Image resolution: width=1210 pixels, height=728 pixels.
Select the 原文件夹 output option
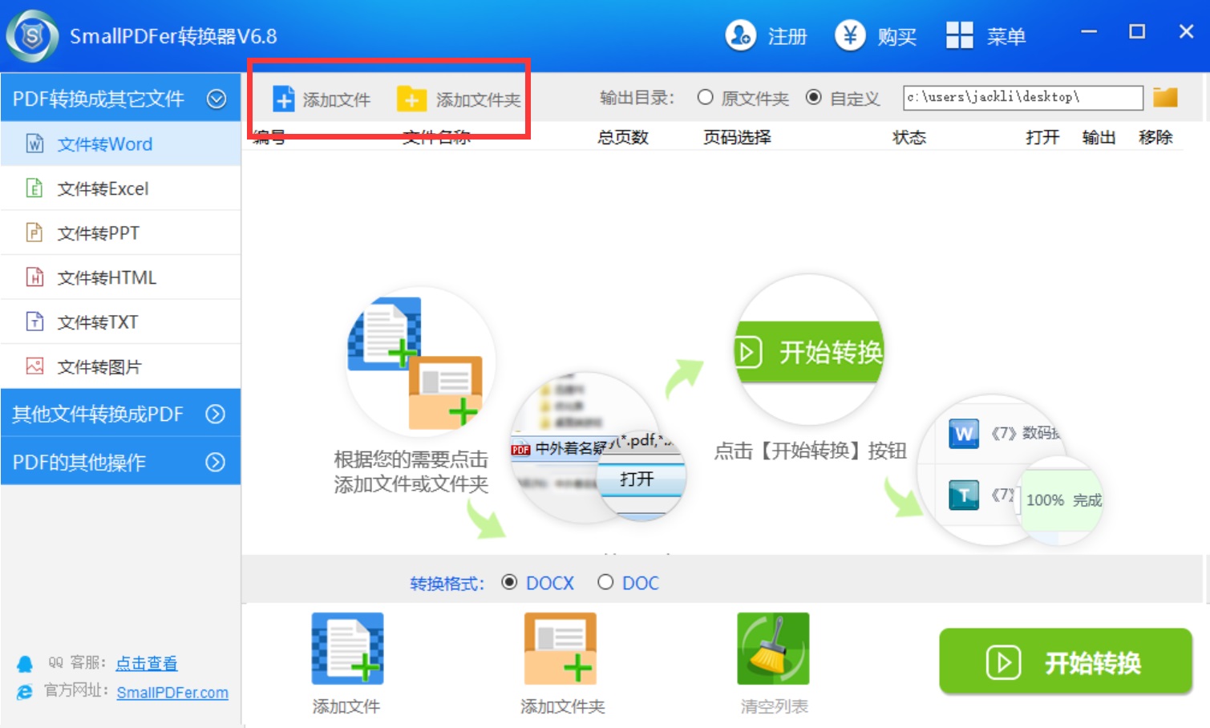click(743, 98)
